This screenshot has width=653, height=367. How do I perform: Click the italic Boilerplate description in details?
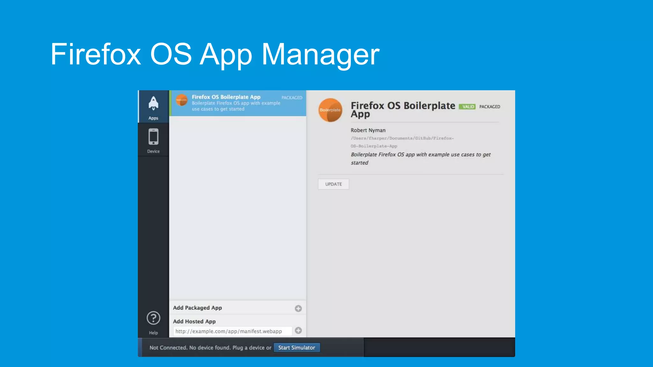click(421, 158)
